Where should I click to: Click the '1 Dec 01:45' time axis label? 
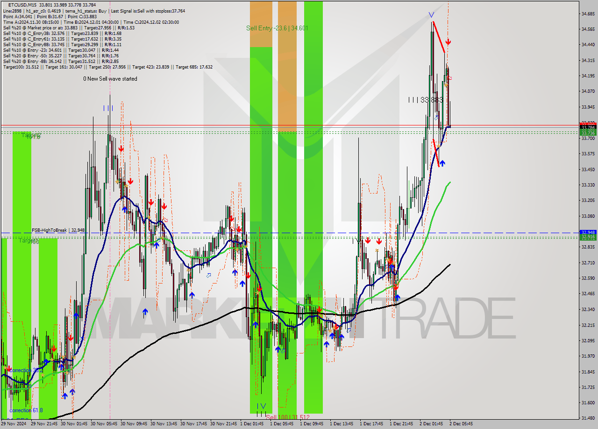pyautogui.click(x=253, y=424)
